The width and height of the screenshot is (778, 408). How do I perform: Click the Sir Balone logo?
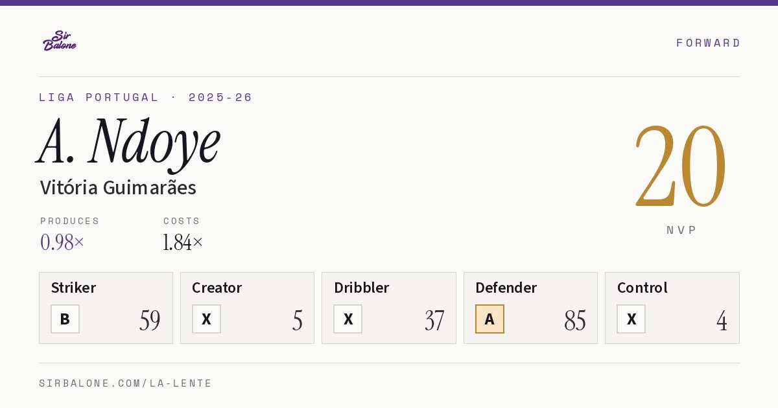(x=60, y=40)
